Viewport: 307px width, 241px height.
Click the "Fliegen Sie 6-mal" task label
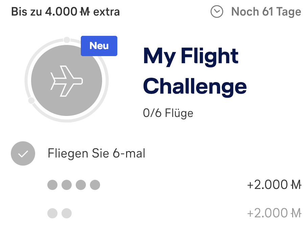tap(96, 153)
